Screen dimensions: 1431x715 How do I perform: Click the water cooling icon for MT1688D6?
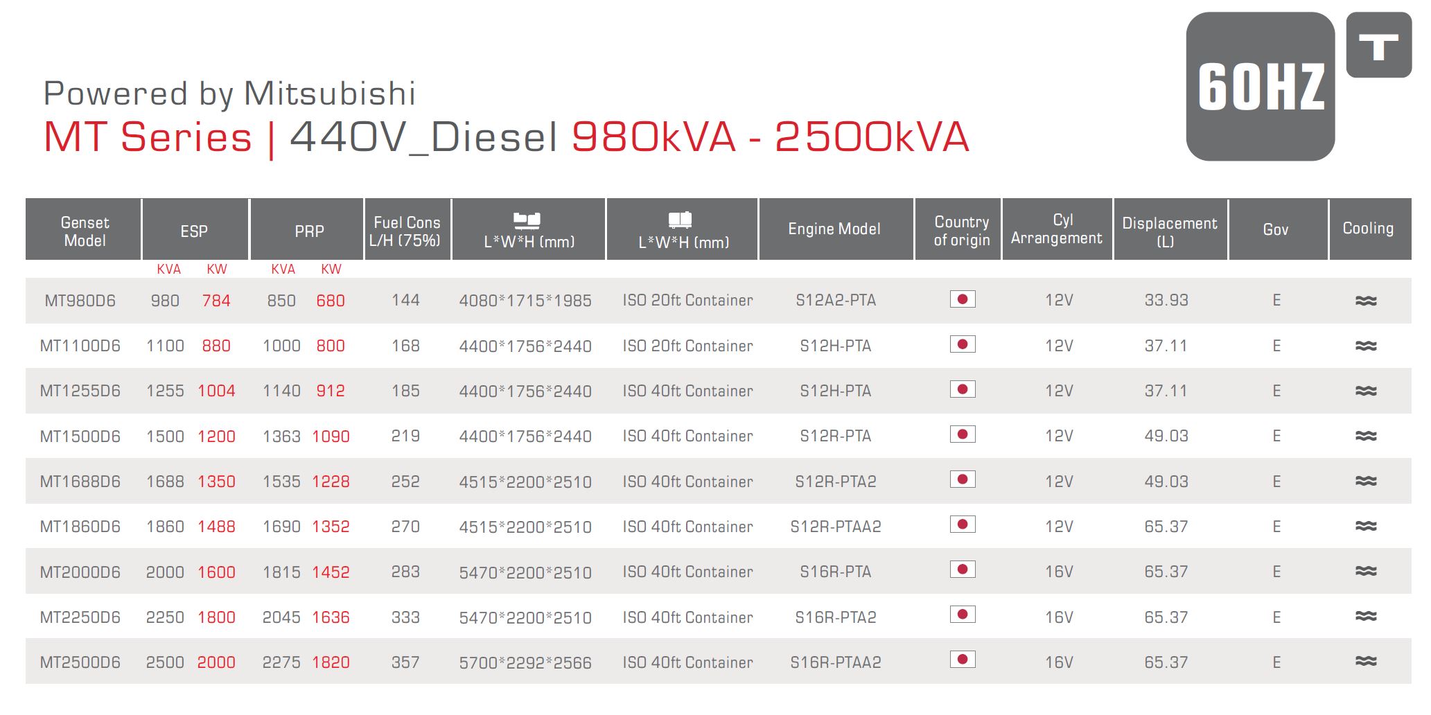pos(1366,481)
